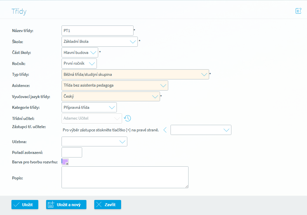
Task: Open the timetable color picker swatch
Action: point(65,162)
